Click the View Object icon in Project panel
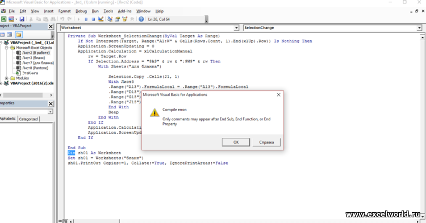This screenshot has height=223, width=426. (x=10, y=35)
